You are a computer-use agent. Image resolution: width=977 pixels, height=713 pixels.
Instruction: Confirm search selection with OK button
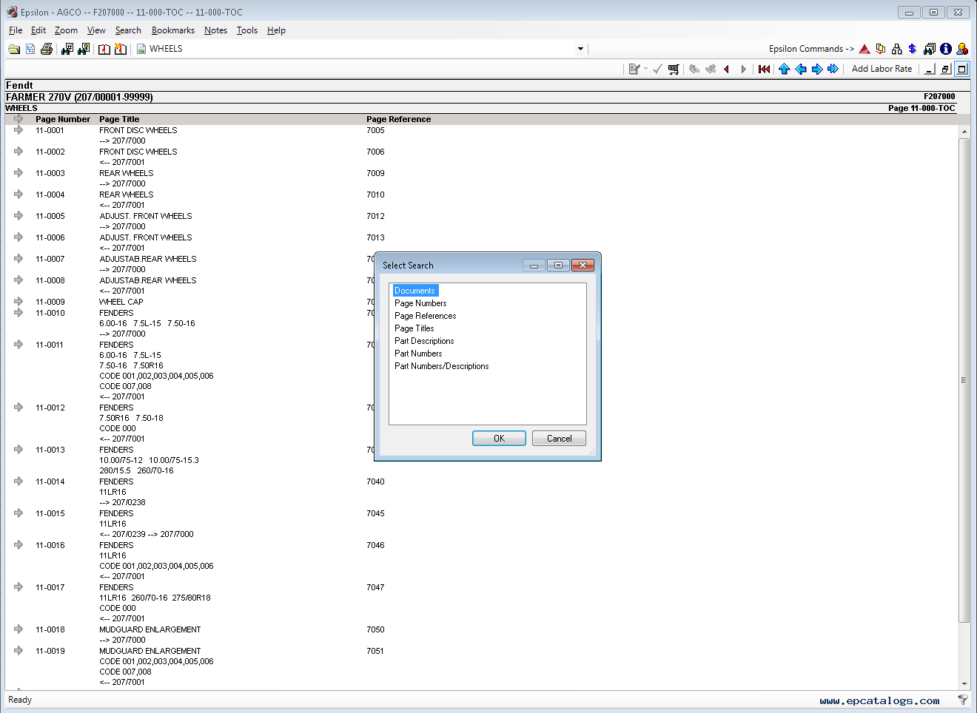(x=500, y=439)
